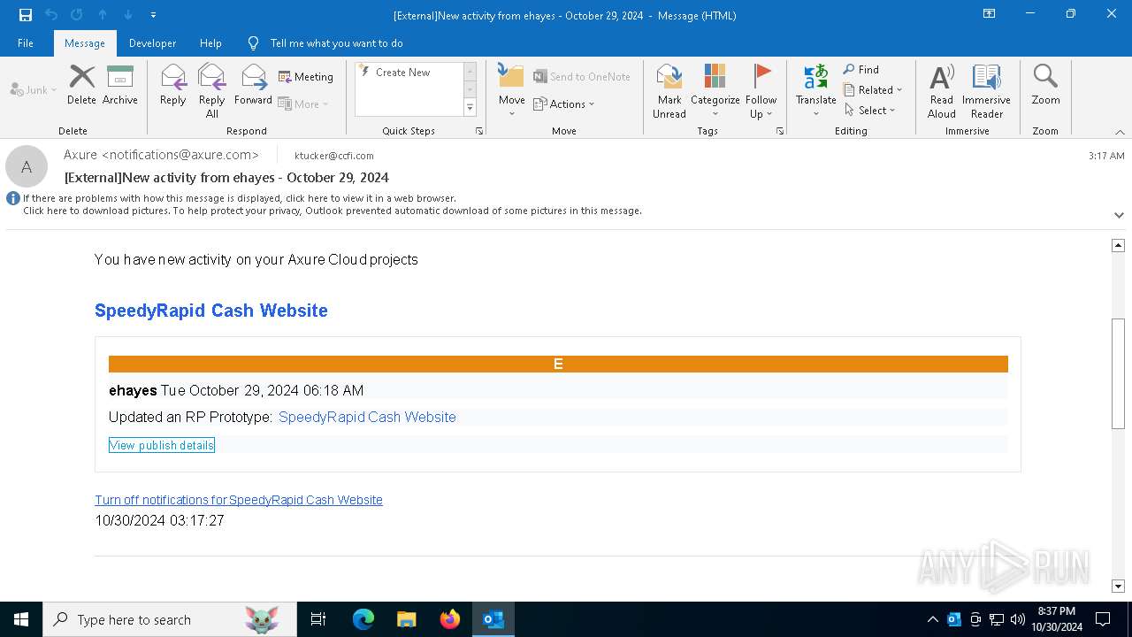Viewport: 1132px width, 637px height.
Task: Switch to the Developer tab
Action: (152, 42)
